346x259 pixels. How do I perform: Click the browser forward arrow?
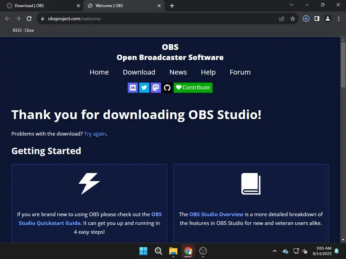(x=18, y=19)
